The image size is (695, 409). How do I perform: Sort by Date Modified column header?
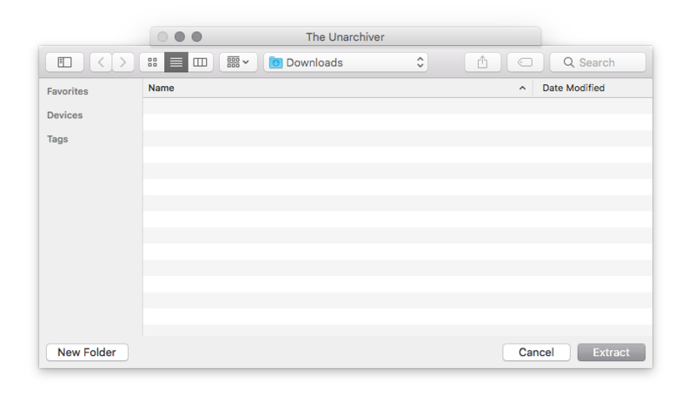[x=592, y=88]
